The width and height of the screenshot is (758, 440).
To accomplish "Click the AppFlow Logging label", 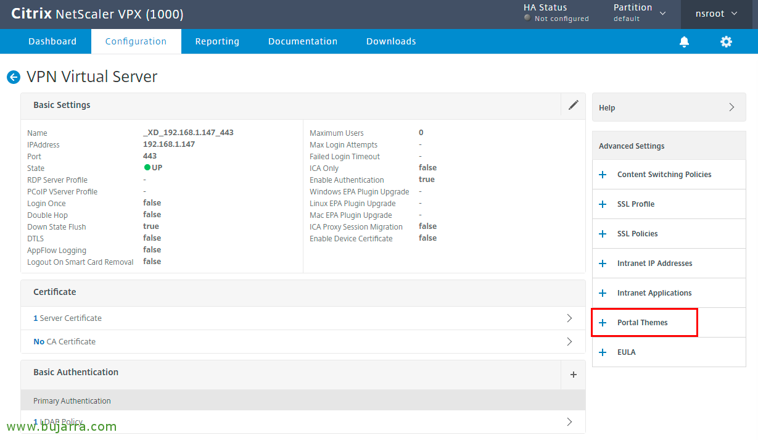I will click(57, 251).
